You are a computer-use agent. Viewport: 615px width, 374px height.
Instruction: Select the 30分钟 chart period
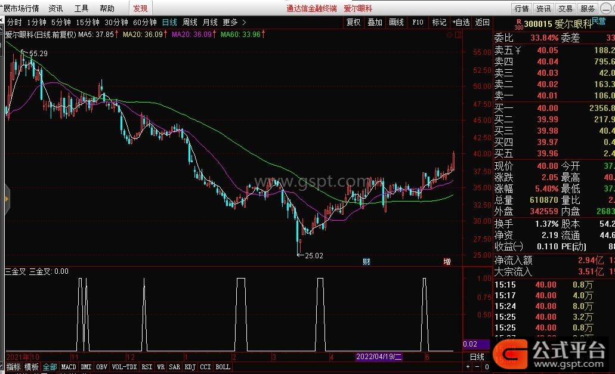point(116,22)
